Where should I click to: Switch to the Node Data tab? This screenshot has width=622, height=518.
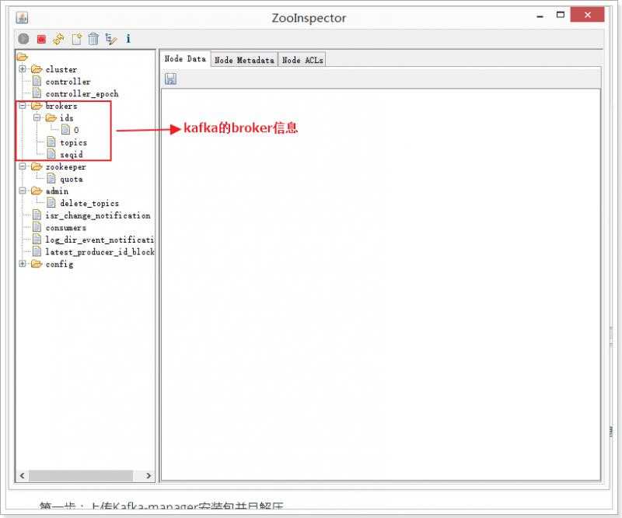click(185, 59)
